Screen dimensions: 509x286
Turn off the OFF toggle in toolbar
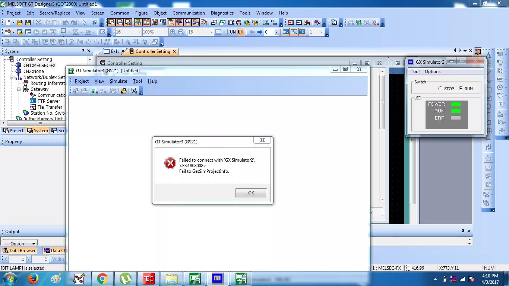(241, 32)
